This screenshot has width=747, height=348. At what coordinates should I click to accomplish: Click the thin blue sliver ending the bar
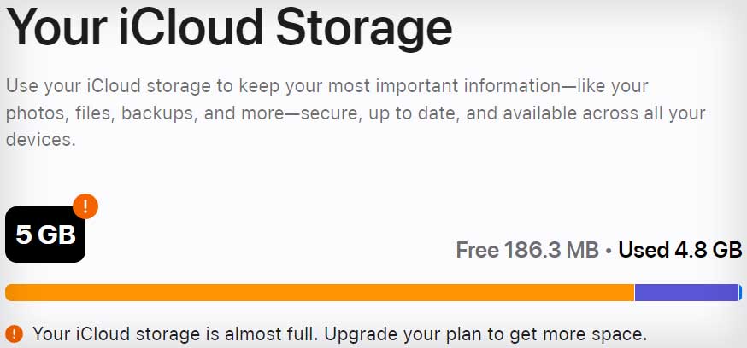pos(740,293)
